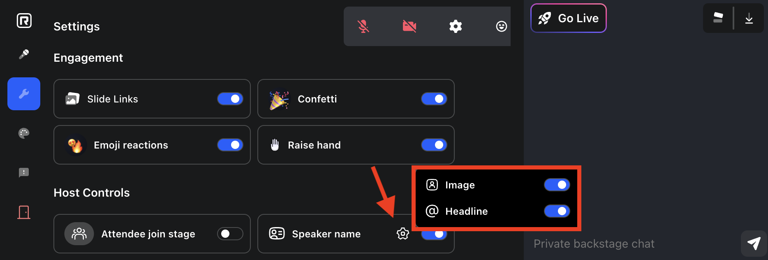The width and height of the screenshot is (768, 260).
Task: Turn off the Confetti toggle
Action: [434, 99]
